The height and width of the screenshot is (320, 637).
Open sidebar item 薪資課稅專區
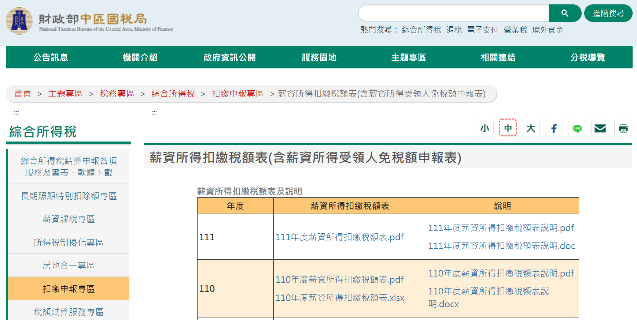pyautogui.click(x=69, y=219)
